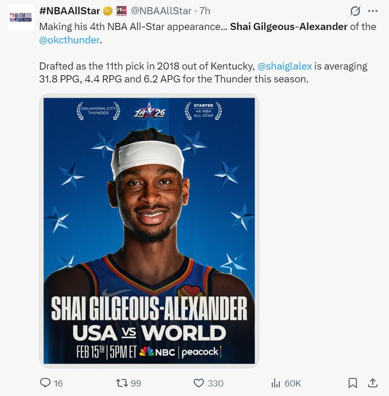This screenshot has width=389, height=396.
Task: Click the reply count 16
Action: (x=58, y=384)
